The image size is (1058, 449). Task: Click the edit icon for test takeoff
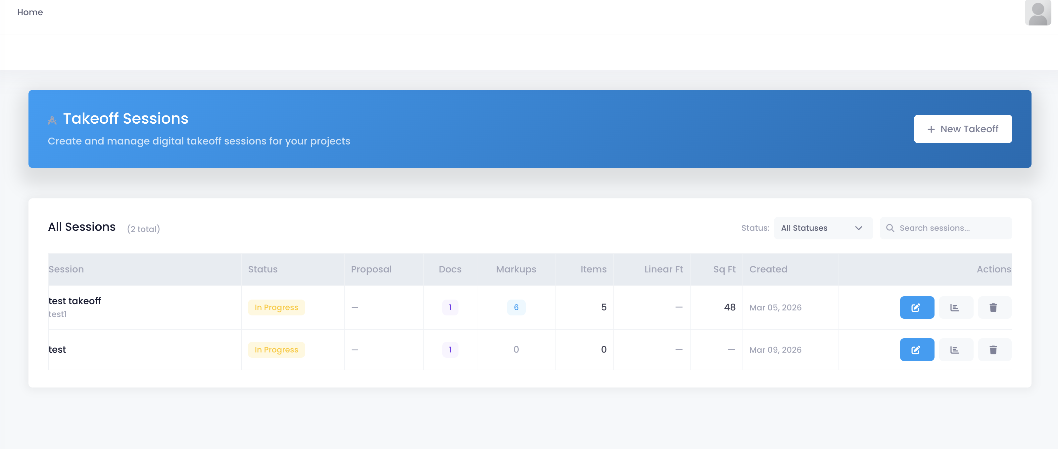[916, 307]
